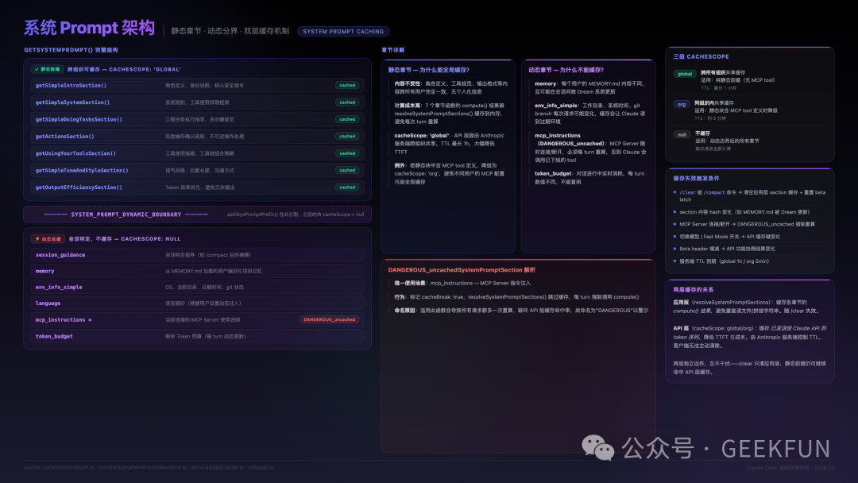Click the asterisk icon beside mcp_instructions
This screenshot has height=483, width=858.
89,319
